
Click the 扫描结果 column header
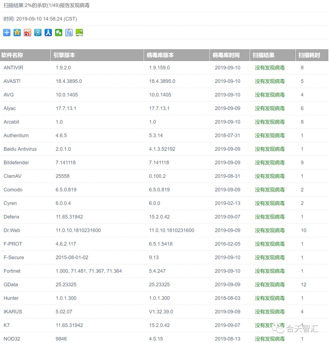pyautogui.click(x=273, y=55)
